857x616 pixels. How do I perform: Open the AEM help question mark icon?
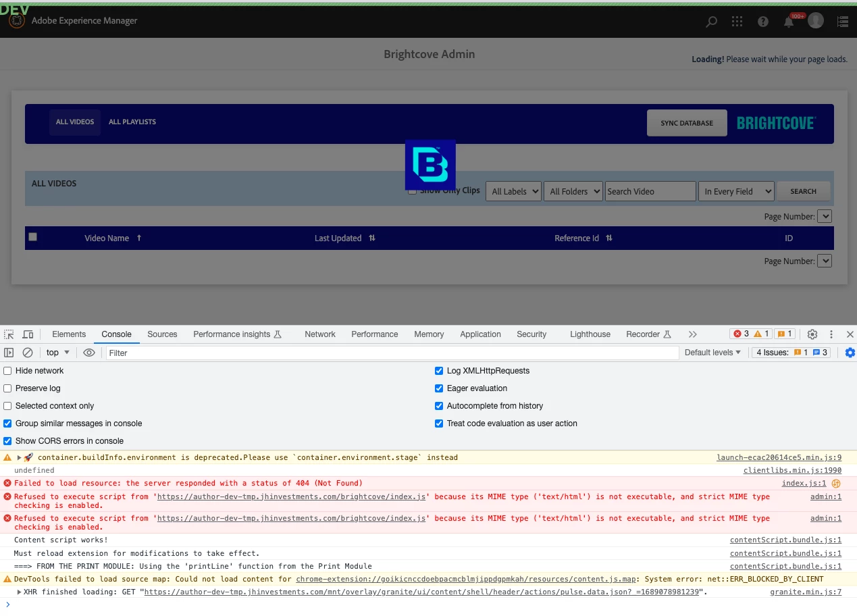[x=763, y=21]
